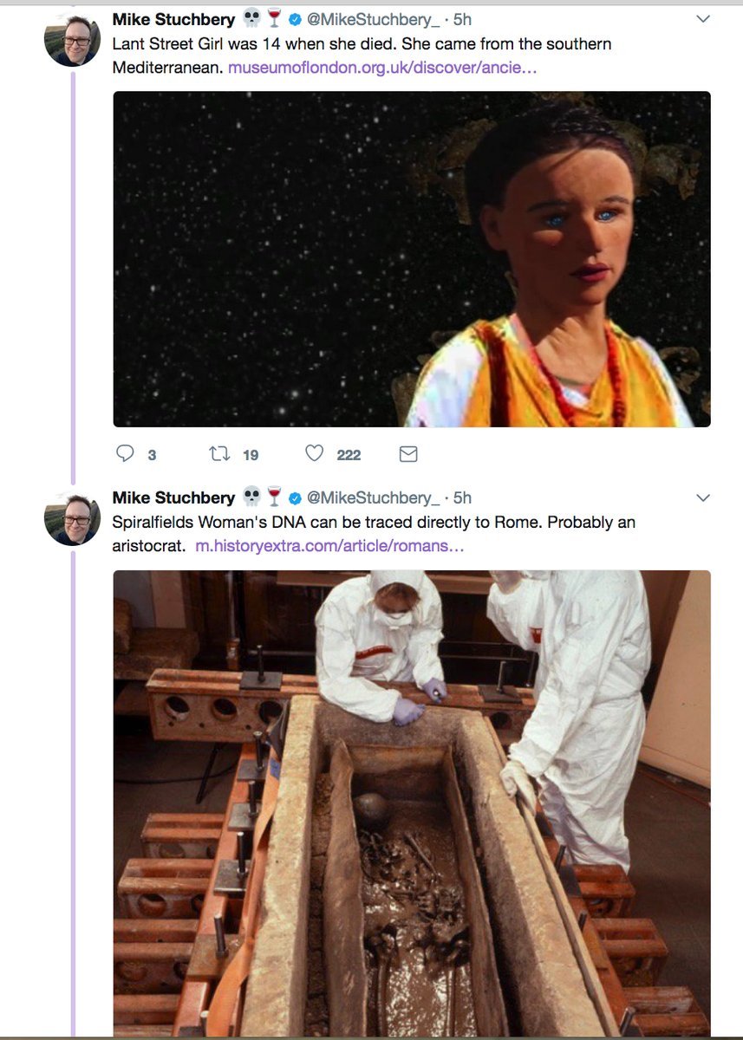Expand options chevron on Spiralfields Woman tweet

(703, 498)
